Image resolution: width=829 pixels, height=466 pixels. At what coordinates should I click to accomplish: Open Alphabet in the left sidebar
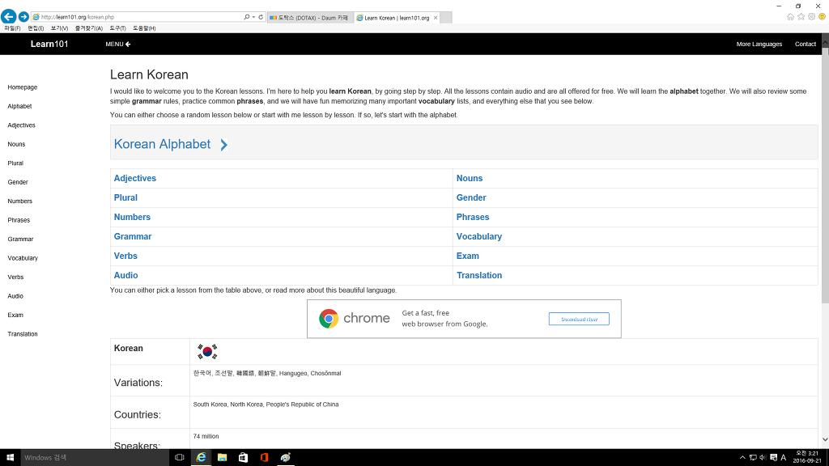(19, 106)
